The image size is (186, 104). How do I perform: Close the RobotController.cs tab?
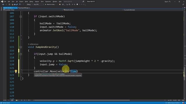coord(17,8)
